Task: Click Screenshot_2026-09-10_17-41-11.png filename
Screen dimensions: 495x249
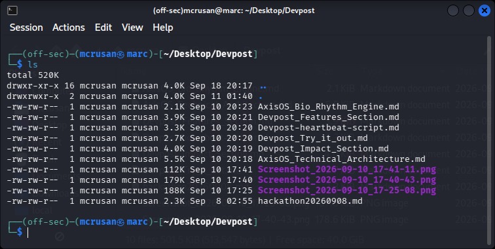Action: click(x=347, y=169)
